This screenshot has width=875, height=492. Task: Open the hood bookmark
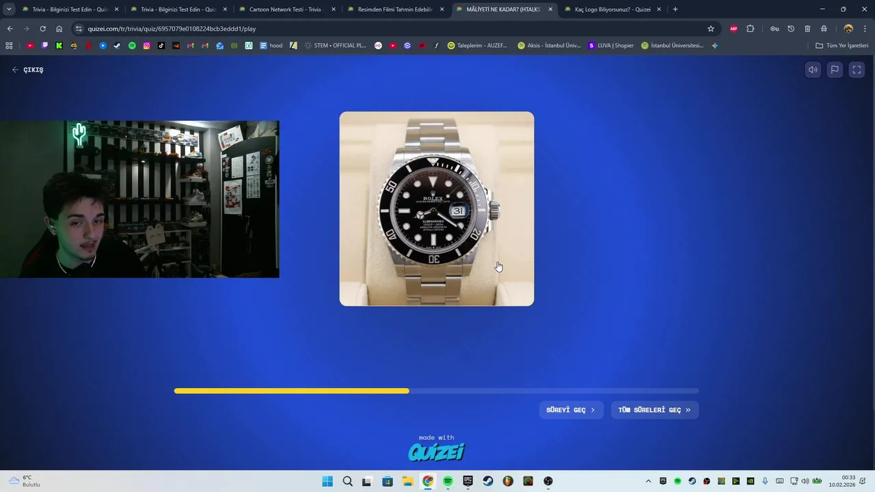point(271,46)
